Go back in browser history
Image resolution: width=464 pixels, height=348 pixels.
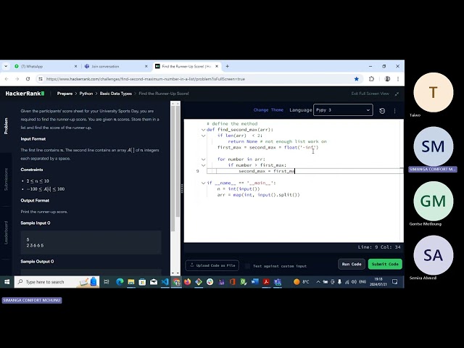pyautogui.click(x=7, y=79)
